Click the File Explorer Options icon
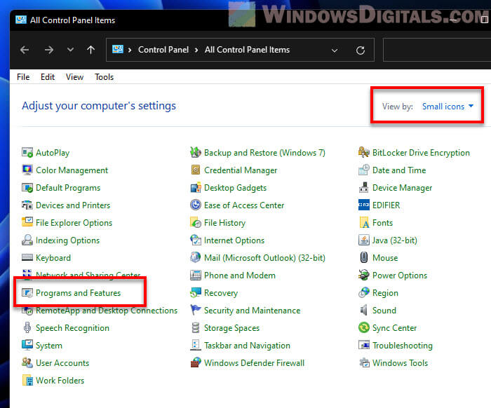Screen dimensions: 491x408 (27, 222)
